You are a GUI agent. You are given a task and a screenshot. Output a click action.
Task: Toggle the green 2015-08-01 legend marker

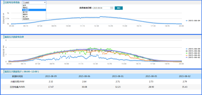[x=187, y=53]
